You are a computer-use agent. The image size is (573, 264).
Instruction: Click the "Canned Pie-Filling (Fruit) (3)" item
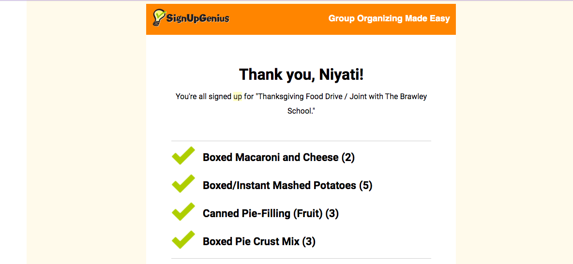point(271,214)
